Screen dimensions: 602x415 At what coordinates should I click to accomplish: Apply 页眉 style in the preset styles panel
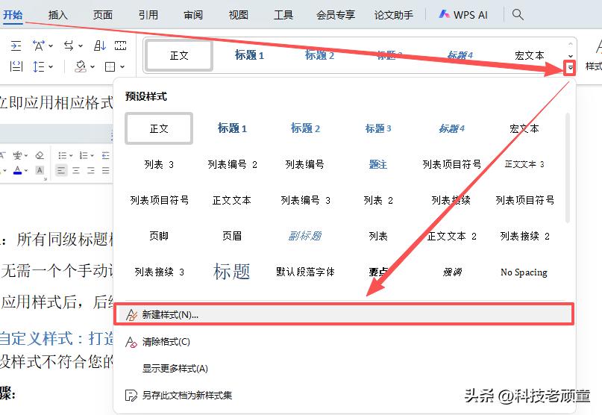coord(232,236)
